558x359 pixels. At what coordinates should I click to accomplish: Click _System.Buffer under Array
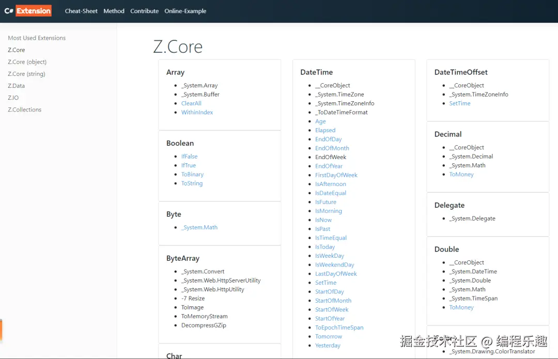coord(200,95)
